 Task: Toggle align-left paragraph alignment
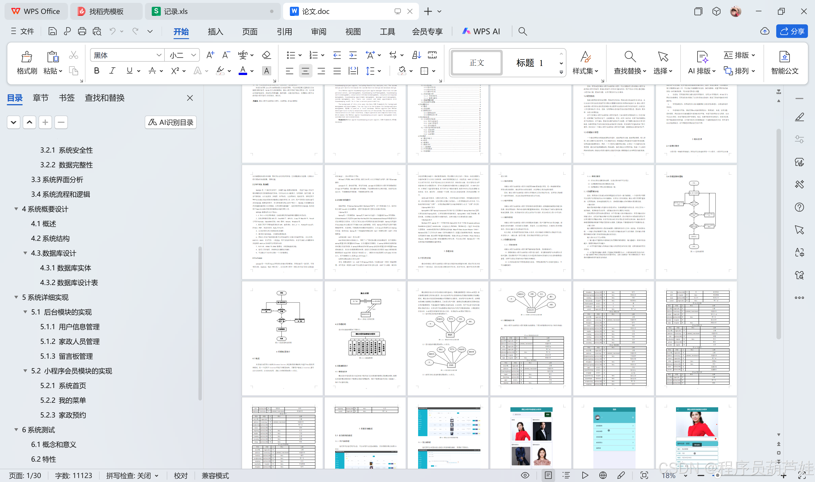pyautogui.click(x=289, y=70)
